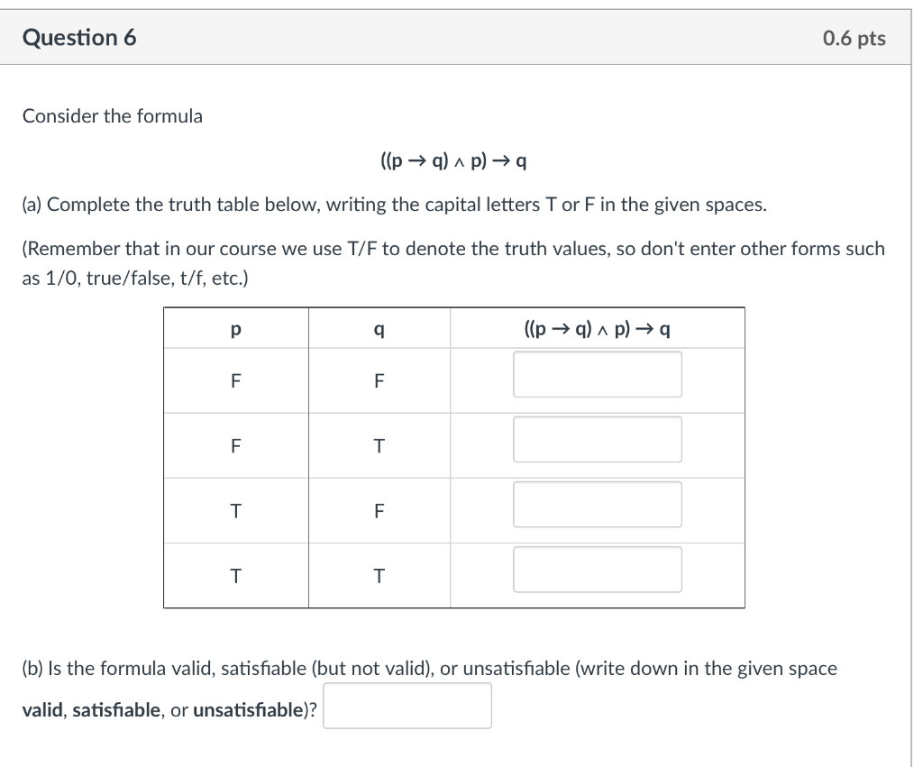This screenshot has height=767, width=923.
Task: Click the column header p
Action: [235, 328]
